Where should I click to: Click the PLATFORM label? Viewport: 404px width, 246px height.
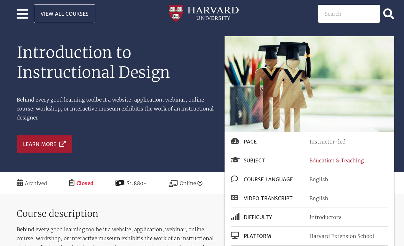[x=257, y=236]
